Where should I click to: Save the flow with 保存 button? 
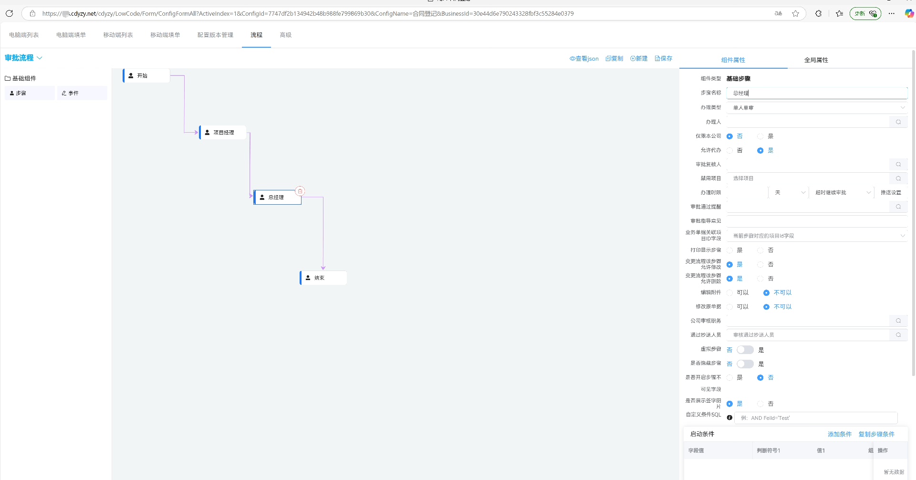click(x=664, y=59)
